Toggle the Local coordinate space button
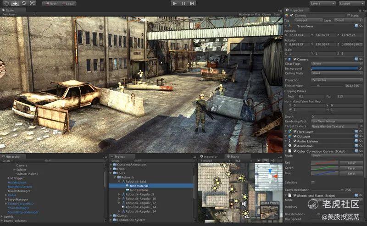 point(67,4)
